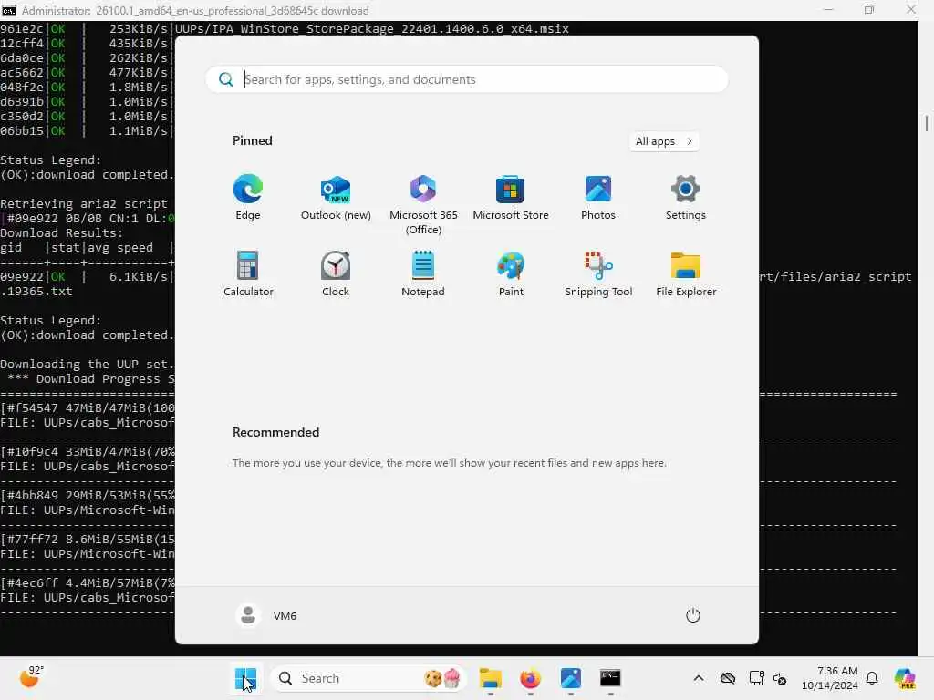934x700 pixels.
Task: Click cookie and cupcake search highlight icon
Action: [442, 678]
